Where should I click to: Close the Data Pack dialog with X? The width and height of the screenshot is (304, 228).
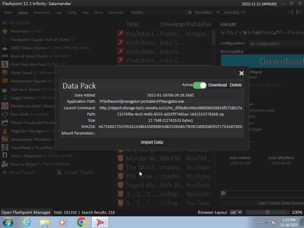241,73
